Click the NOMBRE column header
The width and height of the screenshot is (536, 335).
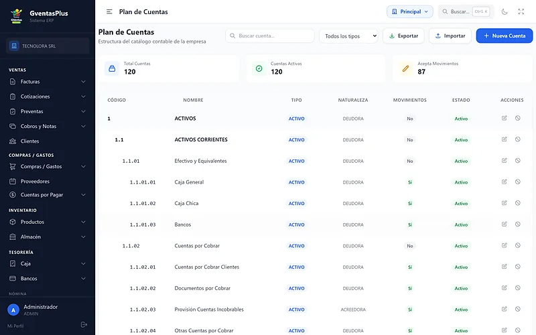pos(193,100)
